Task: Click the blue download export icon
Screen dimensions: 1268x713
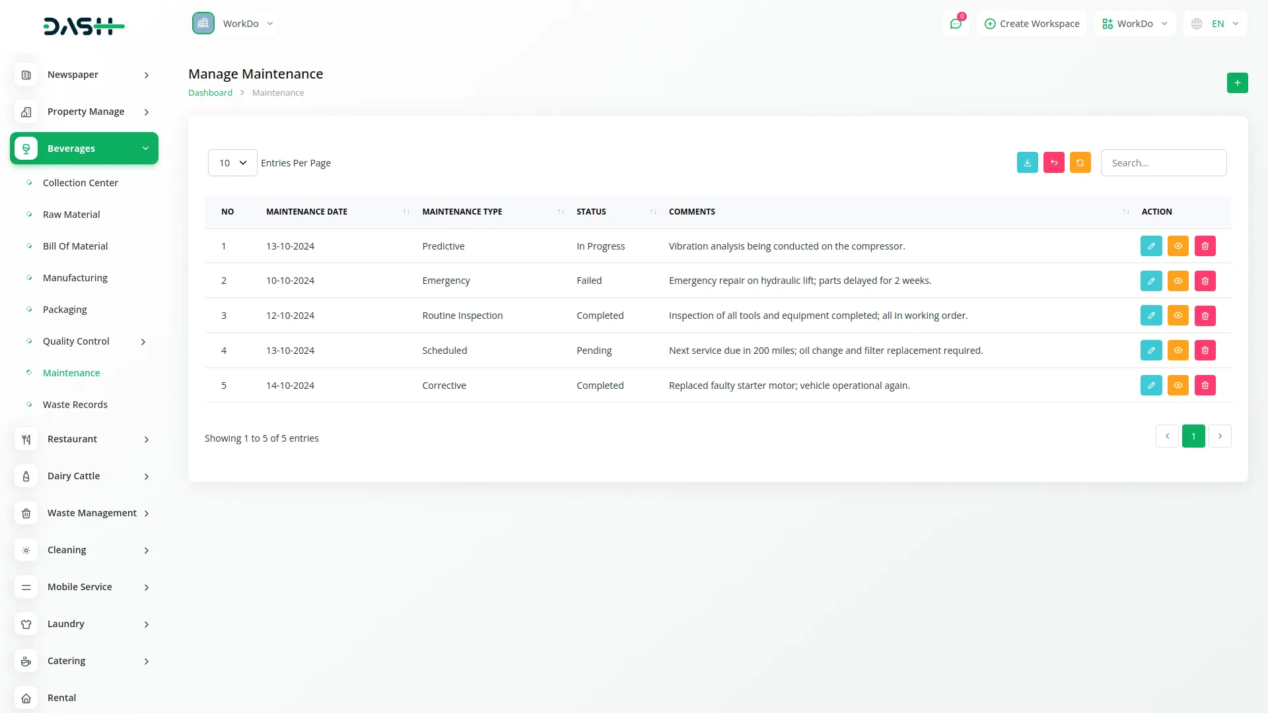Action: tap(1027, 162)
